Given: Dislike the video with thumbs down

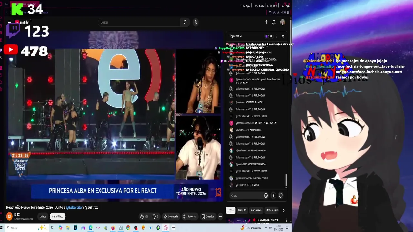Looking at the screenshot, I should 155,217.
